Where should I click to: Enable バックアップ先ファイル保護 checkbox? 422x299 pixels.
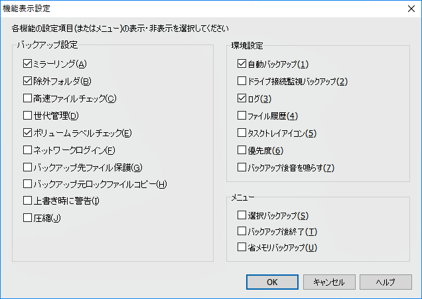tap(28, 167)
